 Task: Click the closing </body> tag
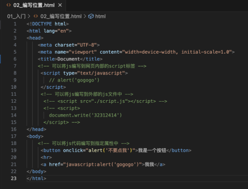(x=36, y=172)
